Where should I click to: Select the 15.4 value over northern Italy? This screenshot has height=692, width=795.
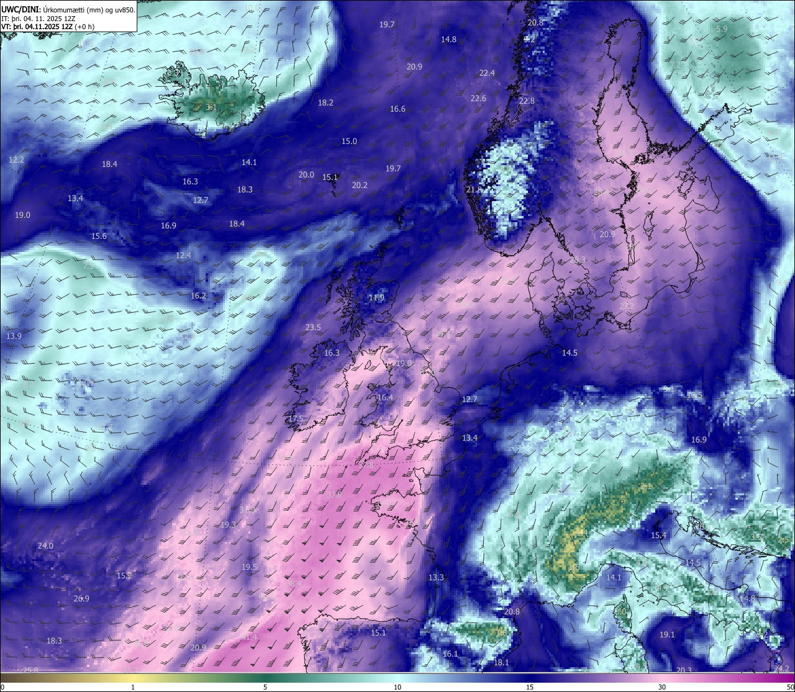(658, 536)
